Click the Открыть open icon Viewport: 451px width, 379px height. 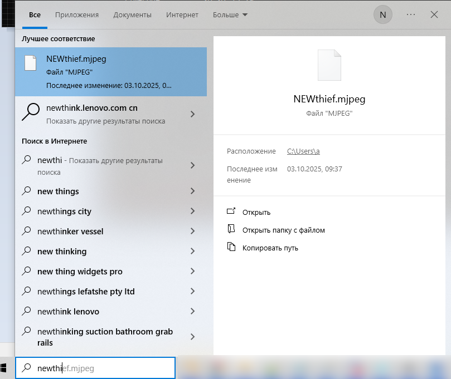pos(231,211)
